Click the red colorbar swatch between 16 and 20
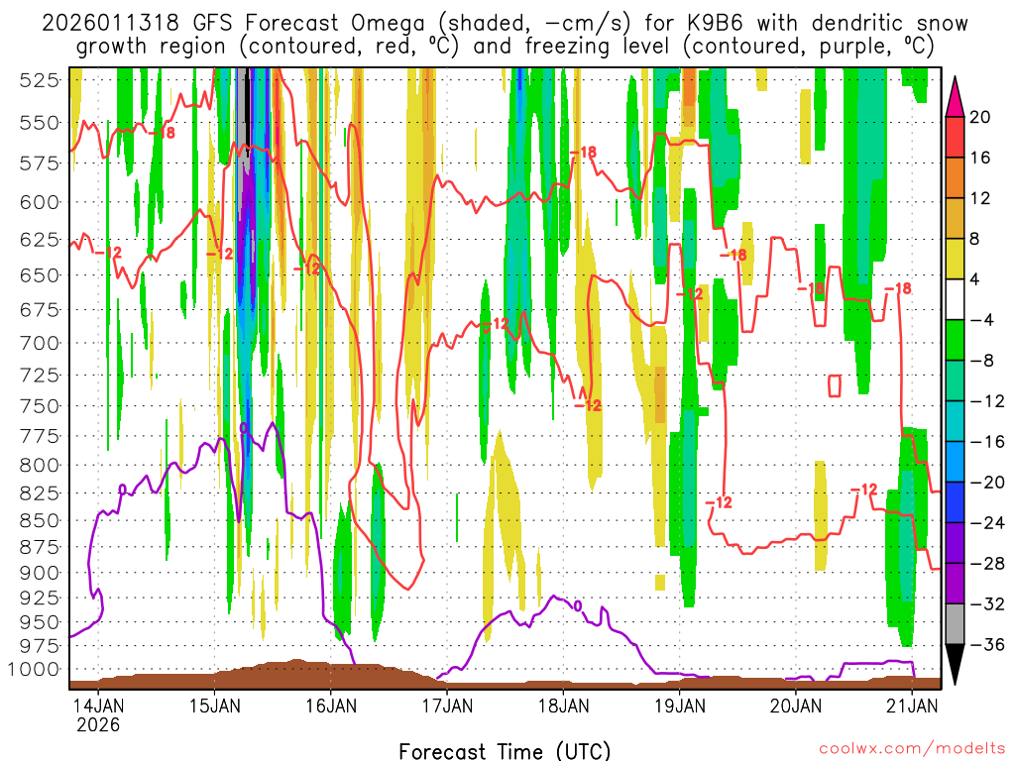Viewport: 1015px width, 761px height. coord(955,137)
